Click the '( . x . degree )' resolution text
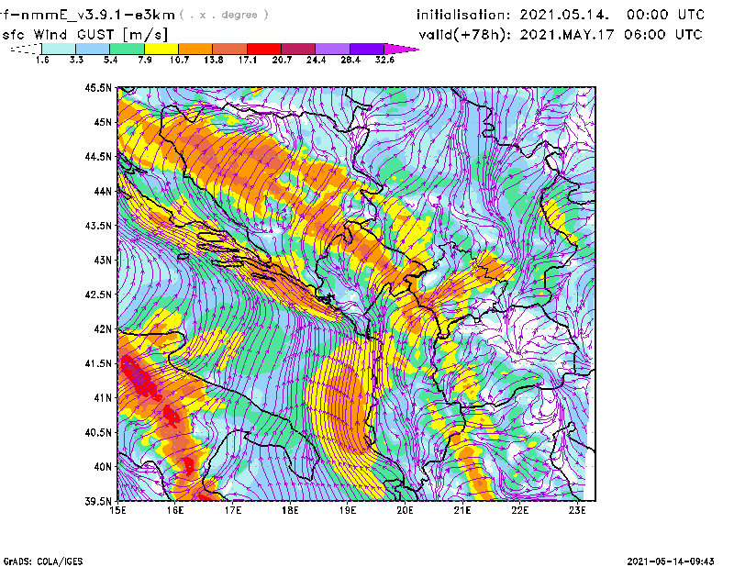Image resolution: width=734 pixels, height=567 pixels. (224, 15)
